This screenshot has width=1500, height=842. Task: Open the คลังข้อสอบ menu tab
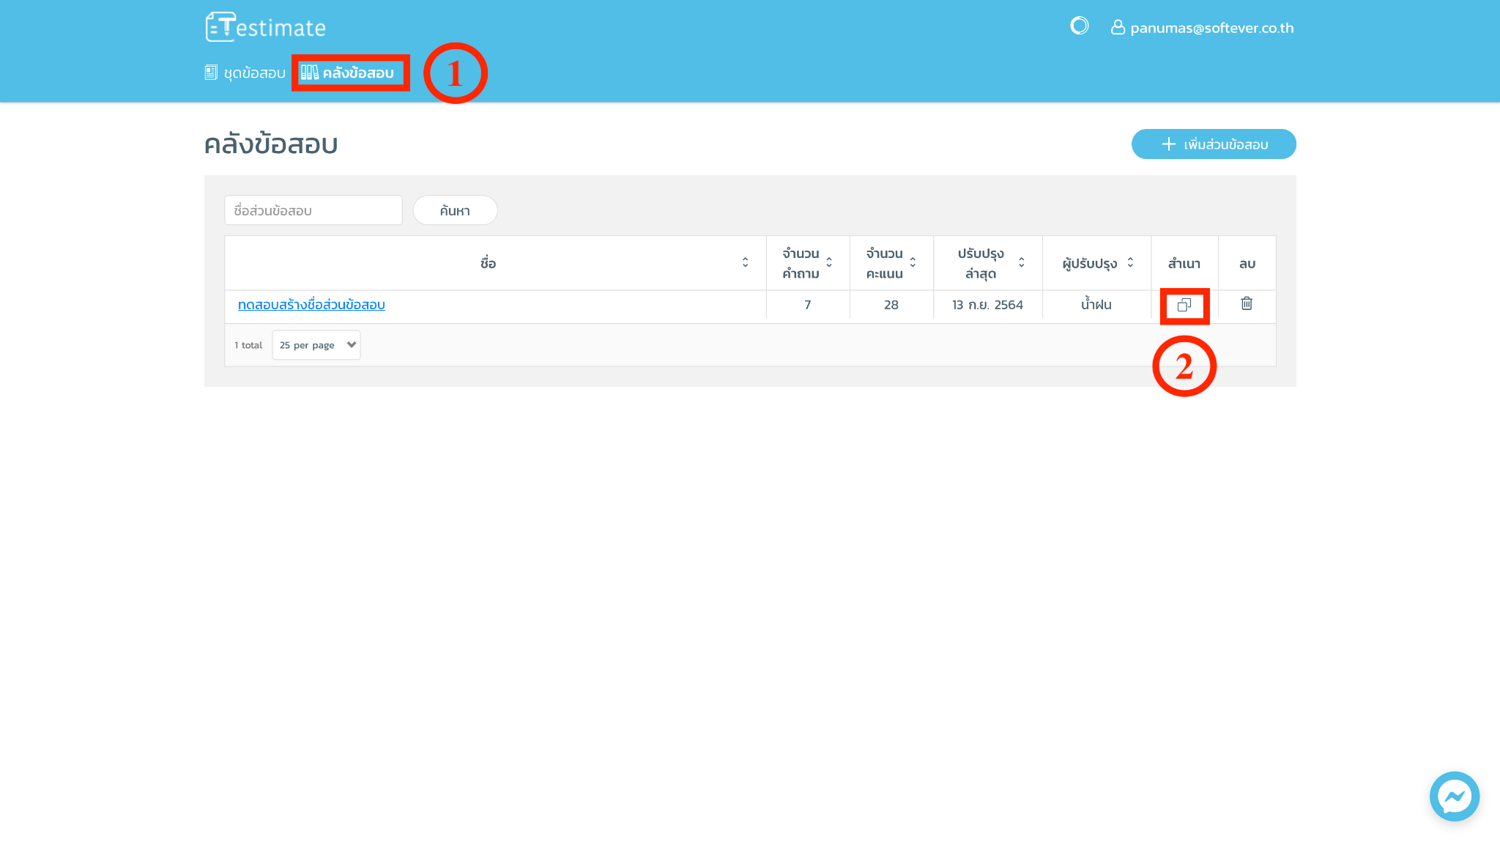pyautogui.click(x=358, y=73)
